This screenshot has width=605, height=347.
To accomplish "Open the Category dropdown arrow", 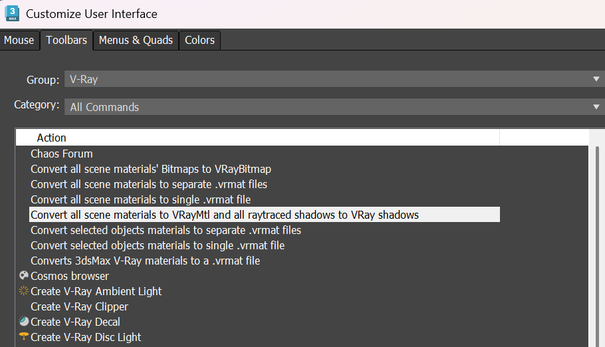I will pos(596,107).
